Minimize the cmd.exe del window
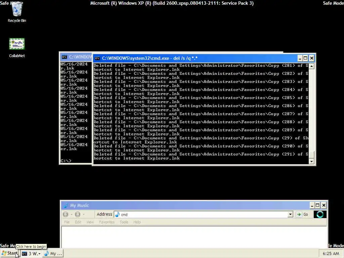This screenshot has height=258, width=344. point(300,58)
